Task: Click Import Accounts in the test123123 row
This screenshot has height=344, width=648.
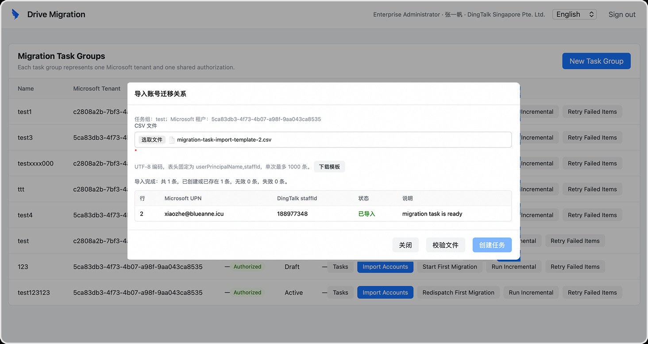Action: pyautogui.click(x=385, y=292)
